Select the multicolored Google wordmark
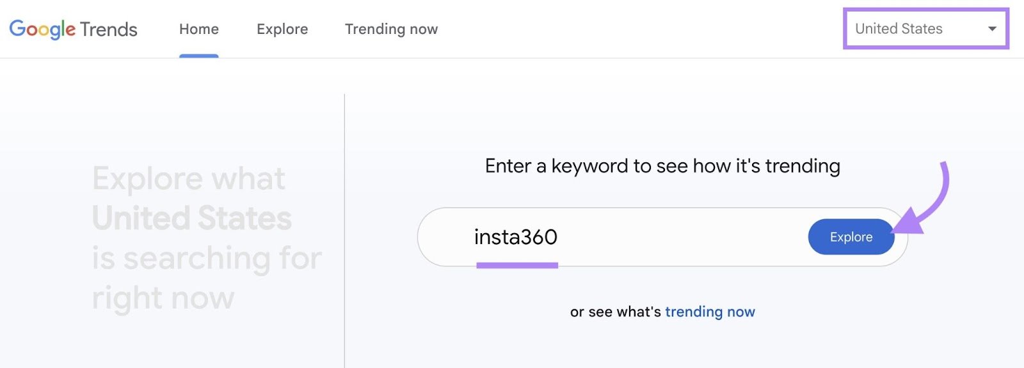The width and height of the screenshot is (1024, 368). tap(42, 29)
